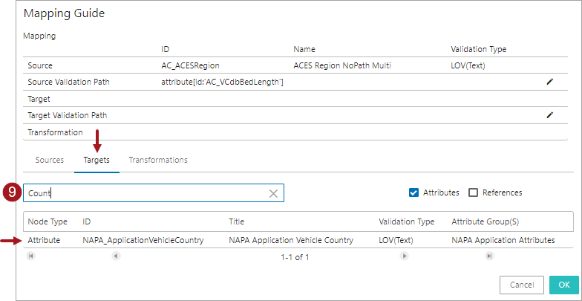
Task: Confirm the mapping with the OK button
Action: pos(563,285)
